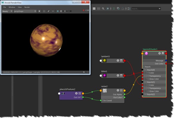
Task: Expand Out UV on place2dTexture2
Action: click(81, 97)
